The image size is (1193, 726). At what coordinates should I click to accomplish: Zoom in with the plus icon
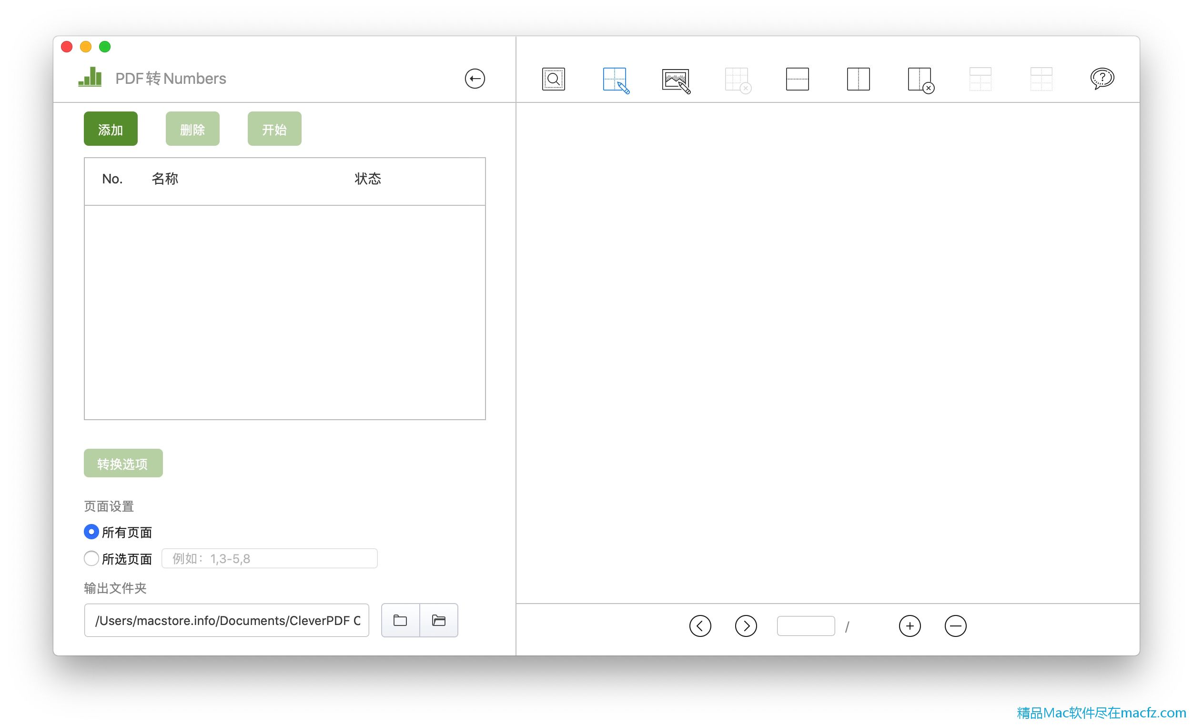pyautogui.click(x=909, y=626)
